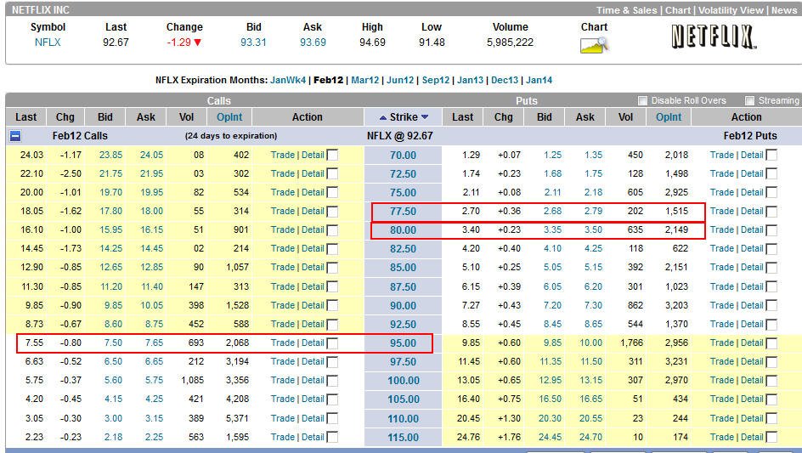Check the 115.00 put row checkbox
The width and height of the screenshot is (802, 453).
[771, 437]
